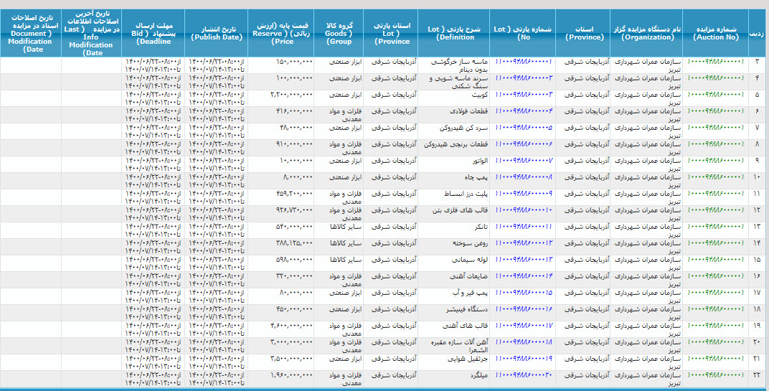Click auction number link in row 12

[x=714, y=209]
